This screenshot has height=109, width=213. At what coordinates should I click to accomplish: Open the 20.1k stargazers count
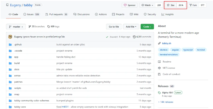click(x=181, y=5)
